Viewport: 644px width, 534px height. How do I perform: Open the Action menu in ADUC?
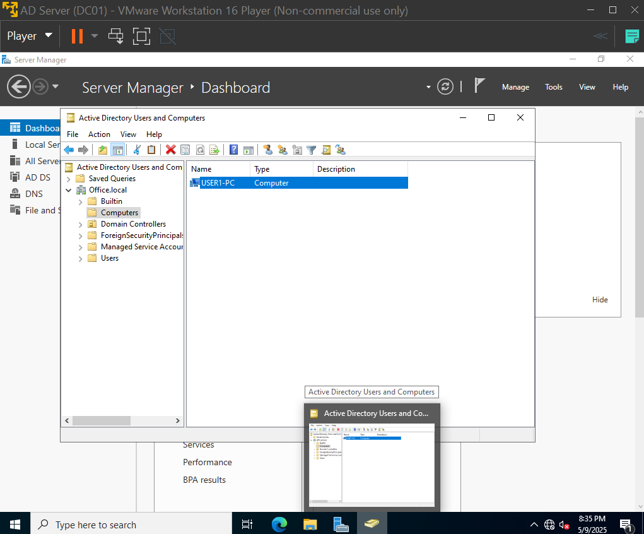pos(99,134)
